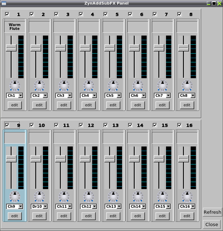Click the panning knob above Ch16
Viewport: 223px width, 231px height.
pyautogui.click(x=187, y=196)
